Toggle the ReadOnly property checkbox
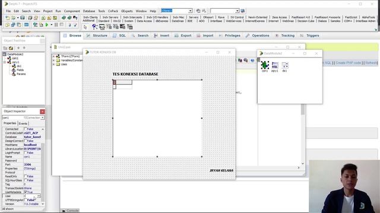The height and width of the screenshot is (213, 380). click(26, 176)
